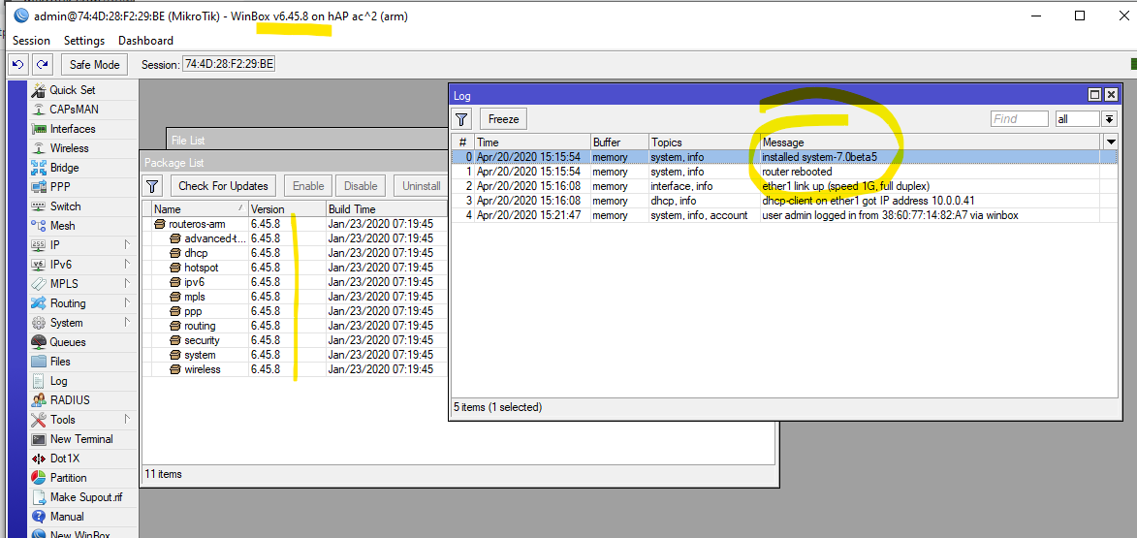This screenshot has width=1137, height=538.
Task: Select log entry 'installed system-7.0beta5'
Action: pyautogui.click(x=784, y=157)
